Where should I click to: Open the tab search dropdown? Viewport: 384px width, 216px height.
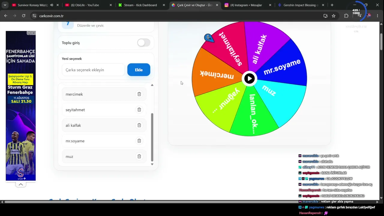pyautogui.click(x=5, y=5)
